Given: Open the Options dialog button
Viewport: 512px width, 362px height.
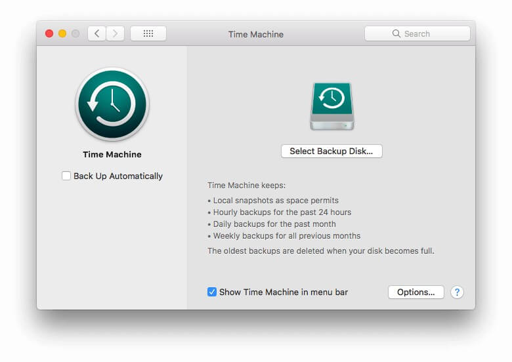Looking at the screenshot, I should (x=416, y=292).
